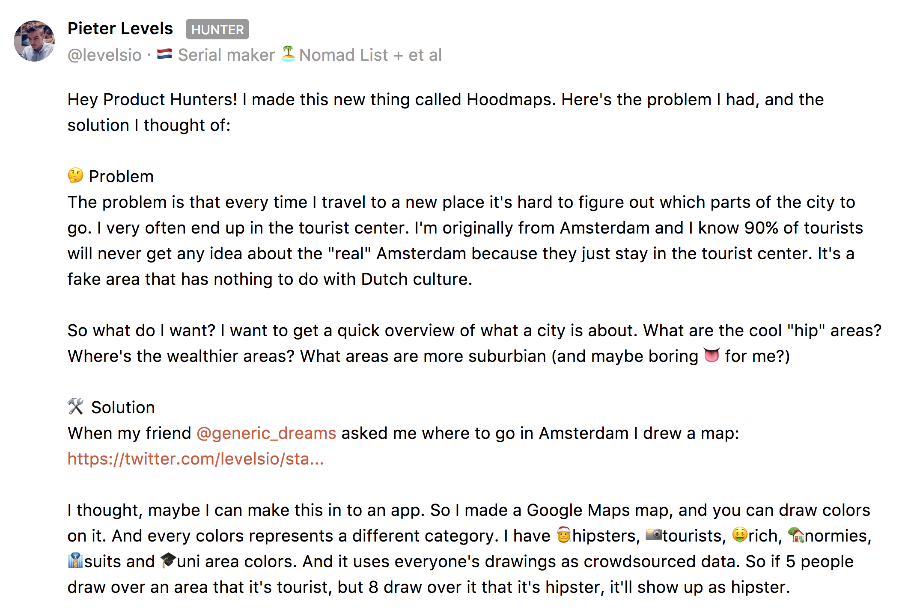Open the twitter.com/levelsio status link
Viewport: 905px width, 610px height.
tap(196, 459)
